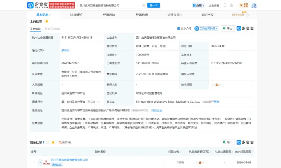Click locked 核准日期 value

(217, 84)
